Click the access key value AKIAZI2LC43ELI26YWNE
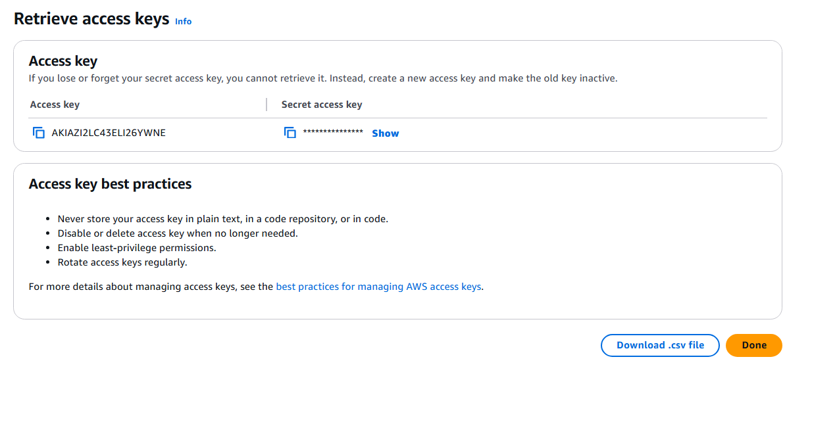This screenshot has height=424, width=837. pyautogui.click(x=109, y=133)
